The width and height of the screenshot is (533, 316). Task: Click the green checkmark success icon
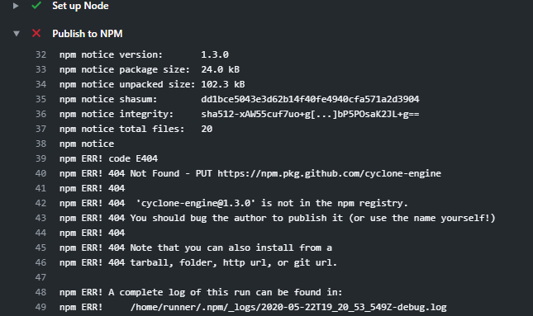(x=36, y=6)
